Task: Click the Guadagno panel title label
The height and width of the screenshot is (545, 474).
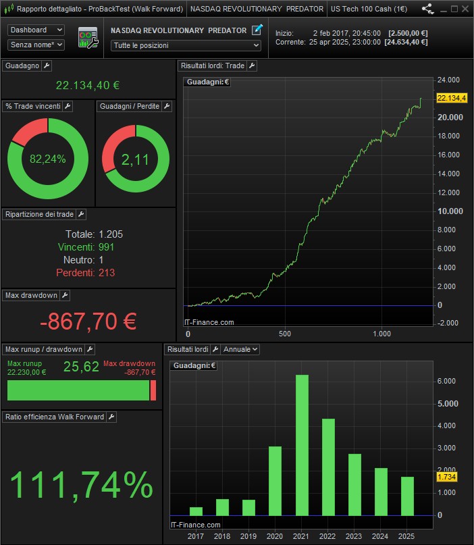Action: (22, 66)
